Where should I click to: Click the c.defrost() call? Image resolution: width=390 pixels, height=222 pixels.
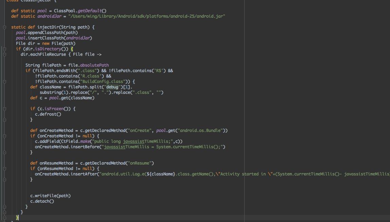(48, 114)
